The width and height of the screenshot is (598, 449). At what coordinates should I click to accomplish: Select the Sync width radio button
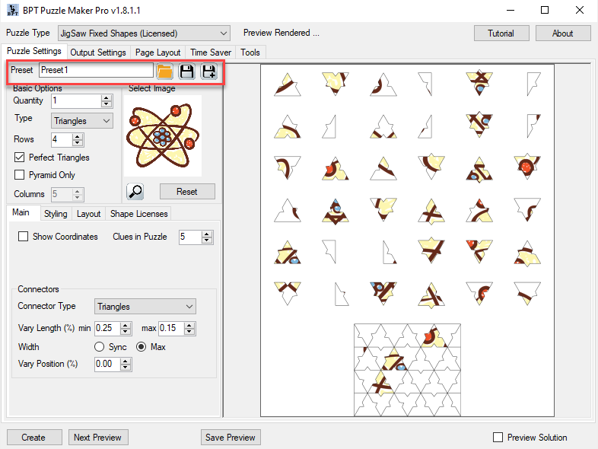coord(99,347)
